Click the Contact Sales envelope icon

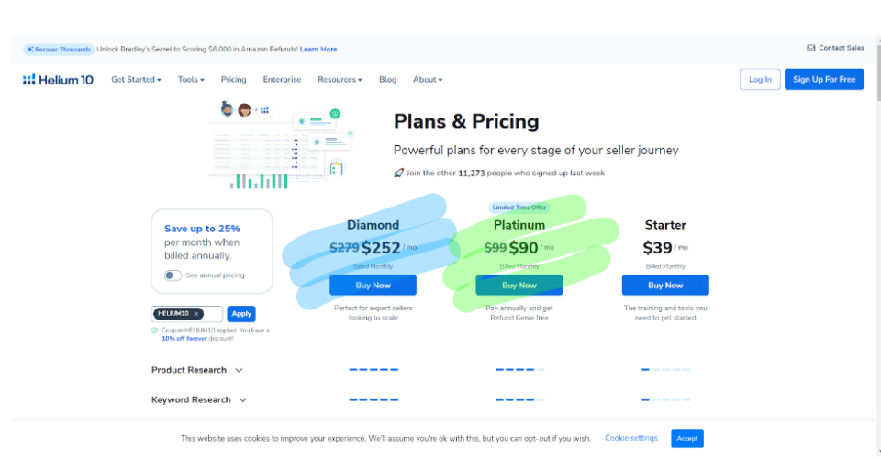point(810,48)
